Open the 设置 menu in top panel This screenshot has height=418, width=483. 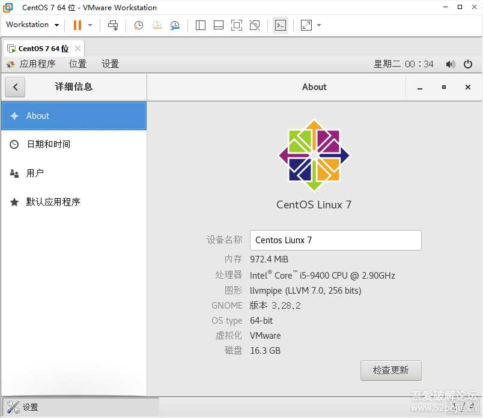[x=111, y=64]
